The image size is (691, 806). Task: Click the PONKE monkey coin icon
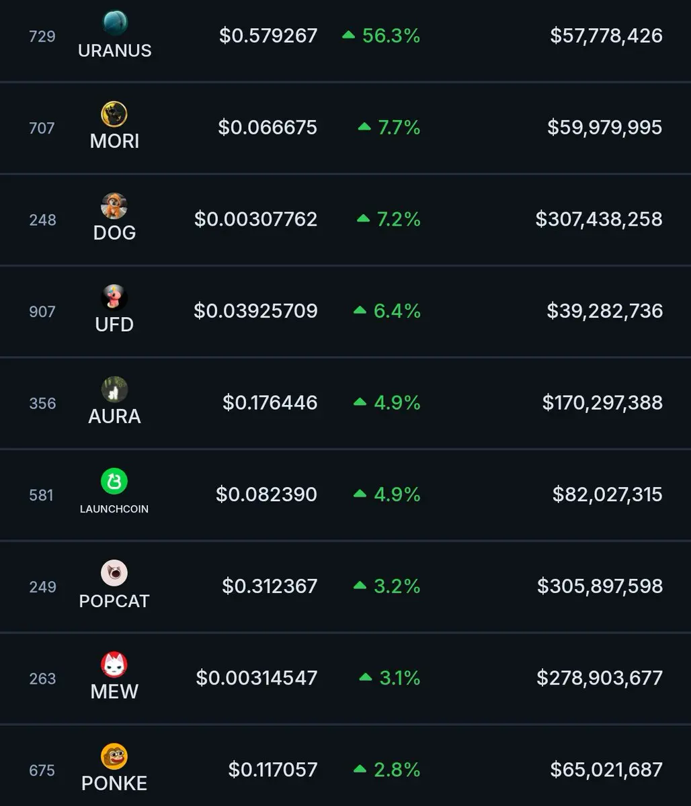(x=114, y=756)
